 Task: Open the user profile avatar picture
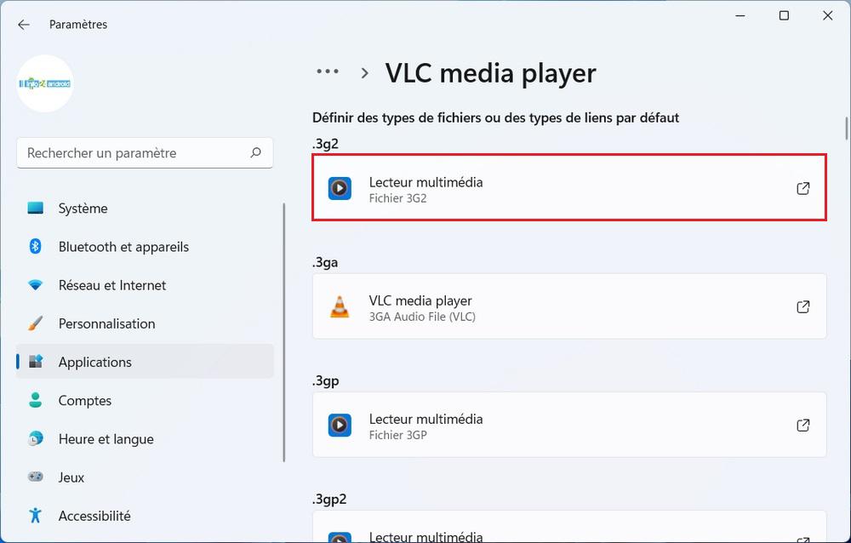45,83
